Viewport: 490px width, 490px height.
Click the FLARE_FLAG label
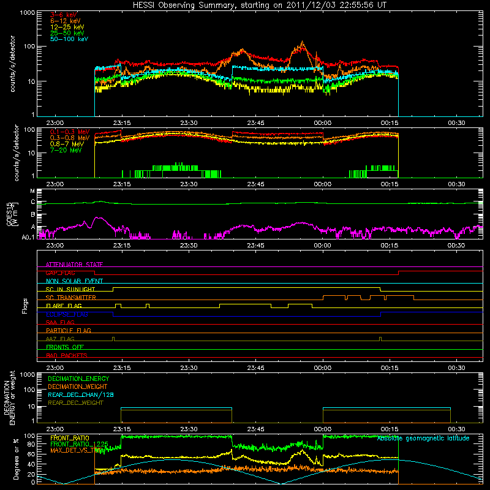point(64,306)
